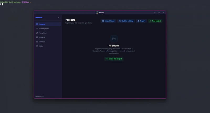Open Projects in the sidebar

pyautogui.click(x=48, y=24)
